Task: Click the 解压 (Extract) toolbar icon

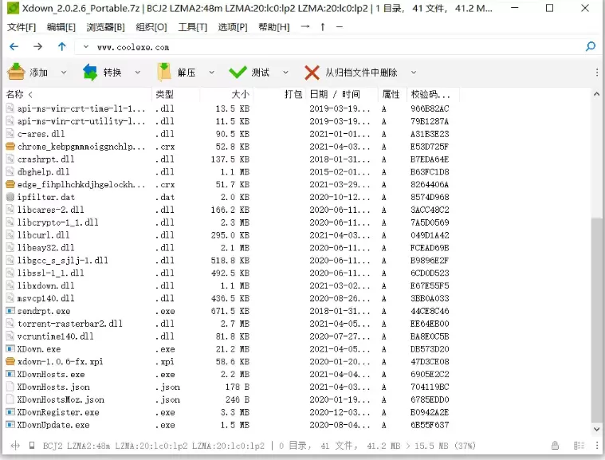Action: coord(164,73)
